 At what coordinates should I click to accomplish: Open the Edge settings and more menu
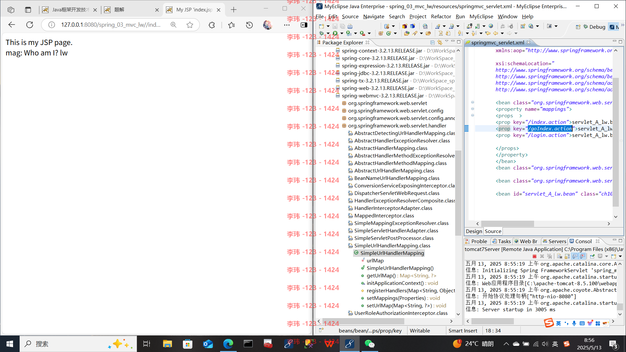[287, 25]
